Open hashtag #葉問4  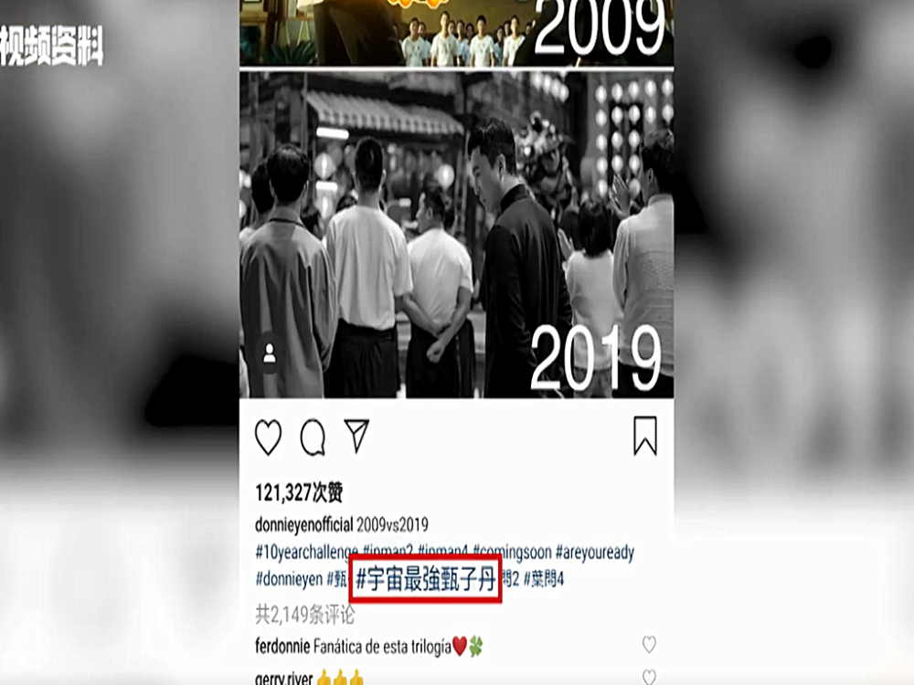544,579
